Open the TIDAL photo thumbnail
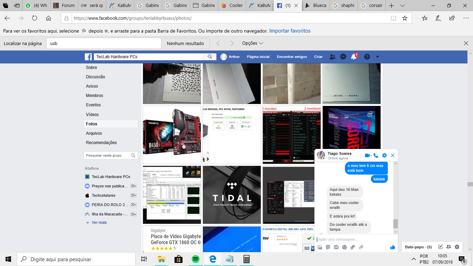473x266 pixels. click(x=232, y=195)
